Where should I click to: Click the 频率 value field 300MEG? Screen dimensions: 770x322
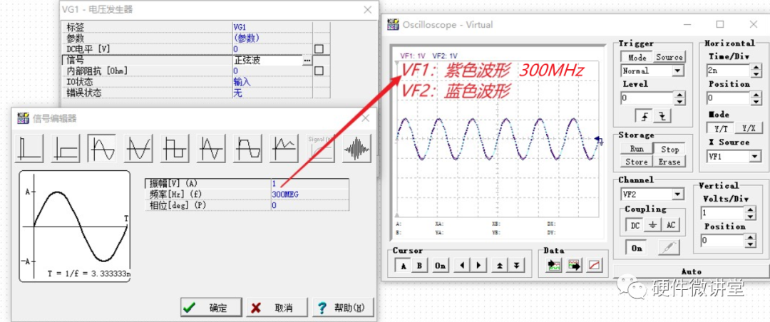285,194
